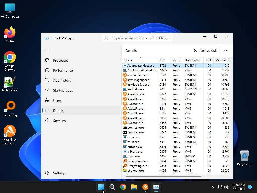Click PID cell 2872 of AvastSvc.exe

[163, 94]
